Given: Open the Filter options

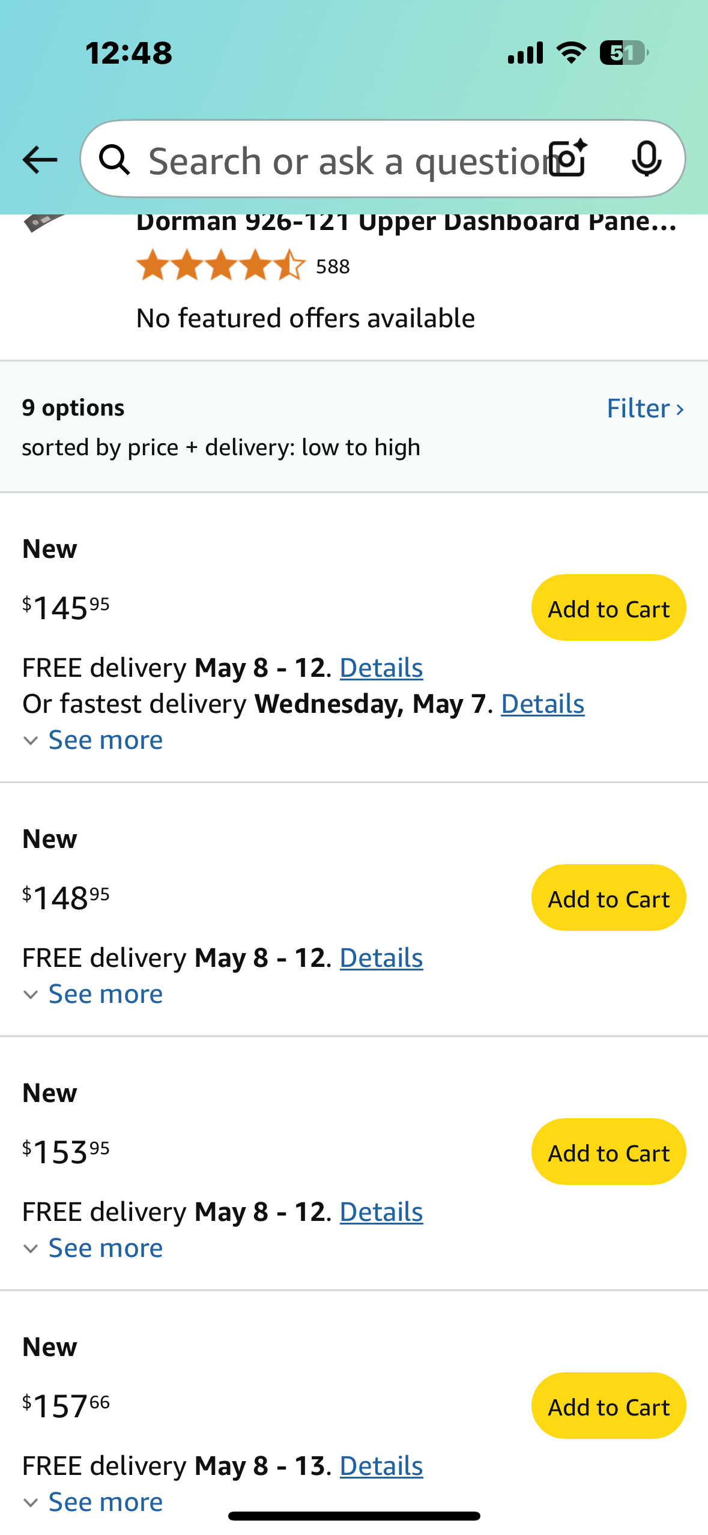Looking at the screenshot, I should [646, 408].
